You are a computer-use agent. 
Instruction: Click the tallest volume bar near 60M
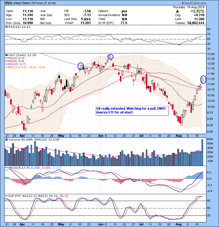[202, 153]
